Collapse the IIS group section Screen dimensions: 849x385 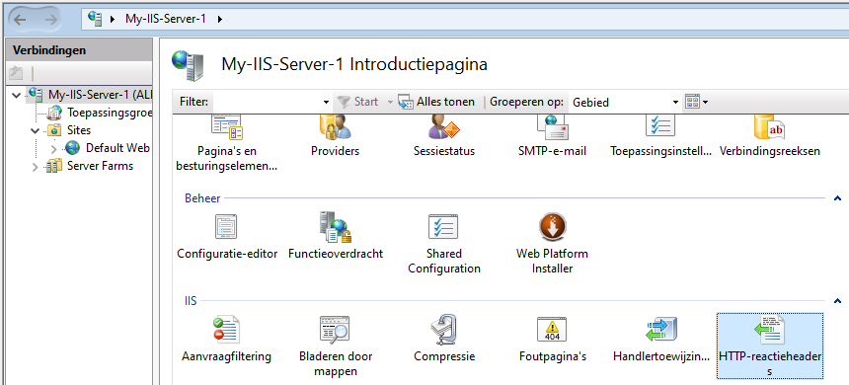coord(837,300)
